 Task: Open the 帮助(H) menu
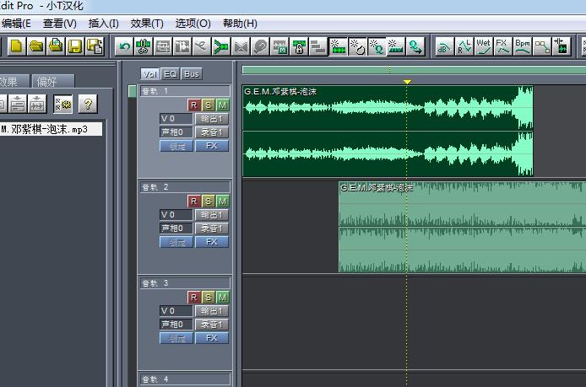pyautogui.click(x=240, y=24)
